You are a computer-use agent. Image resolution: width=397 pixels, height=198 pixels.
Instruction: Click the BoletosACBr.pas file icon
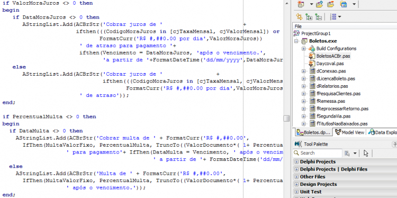[312, 56]
